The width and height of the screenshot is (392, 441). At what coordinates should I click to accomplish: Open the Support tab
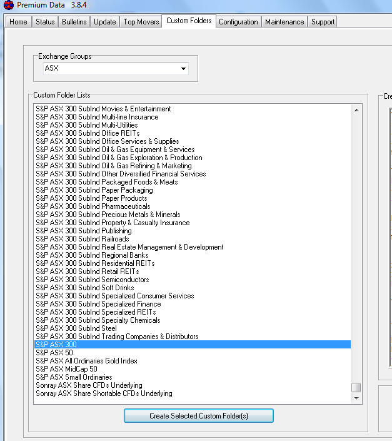coord(323,22)
